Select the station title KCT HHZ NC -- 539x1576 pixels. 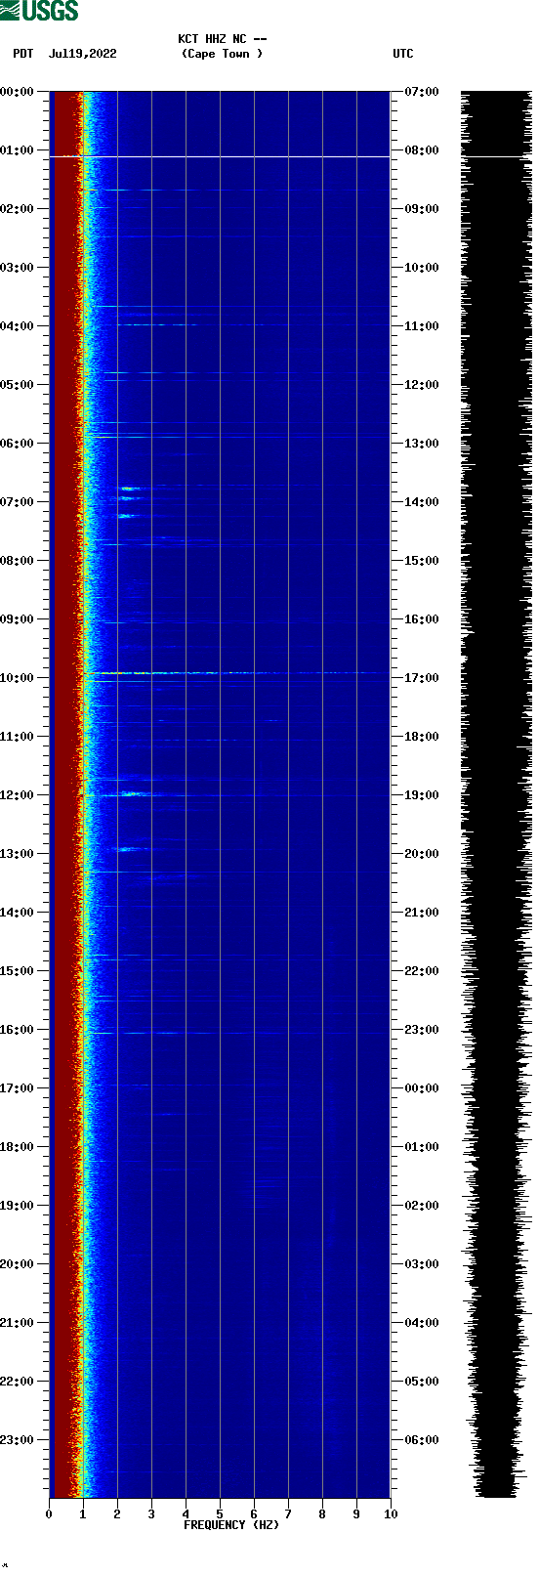click(223, 39)
